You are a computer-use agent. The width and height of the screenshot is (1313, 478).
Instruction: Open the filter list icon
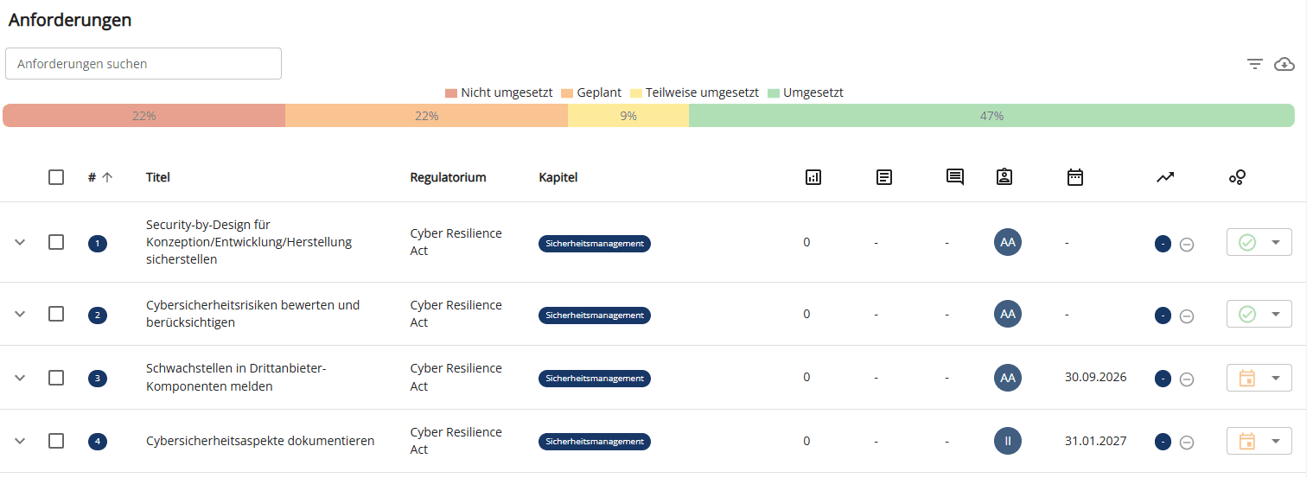click(1255, 64)
